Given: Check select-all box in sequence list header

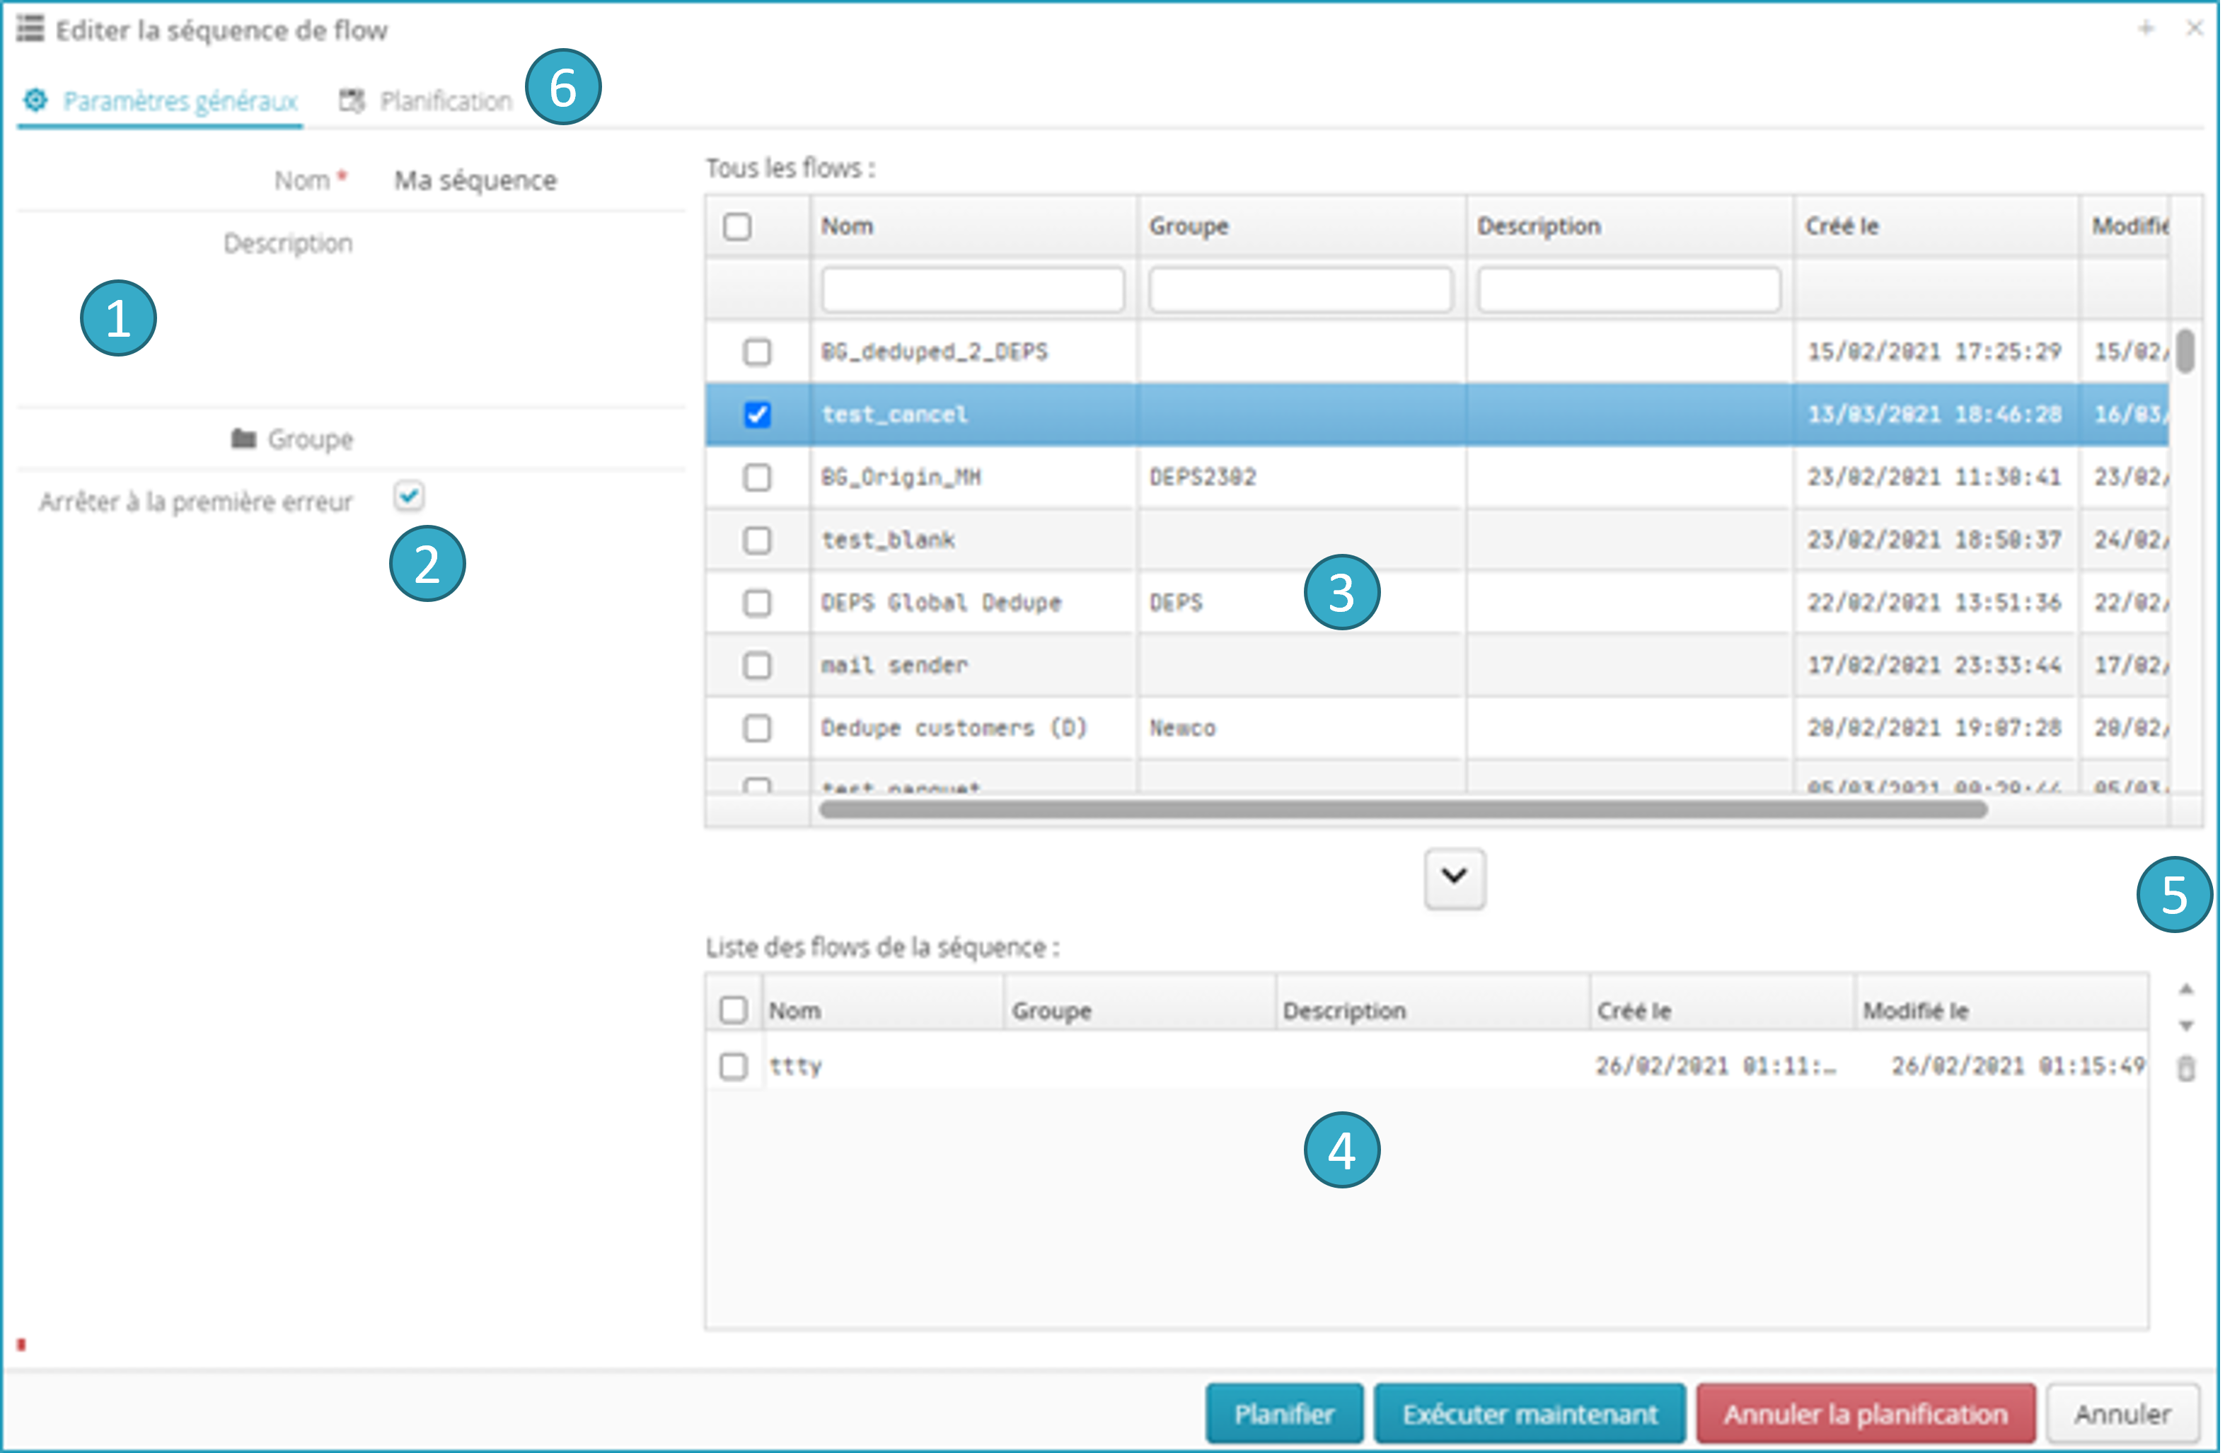Looking at the screenshot, I should pyautogui.click(x=733, y=1009).
